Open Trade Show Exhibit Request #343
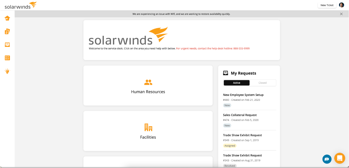This screenshot has width=349, height=168. pos(242,155)
